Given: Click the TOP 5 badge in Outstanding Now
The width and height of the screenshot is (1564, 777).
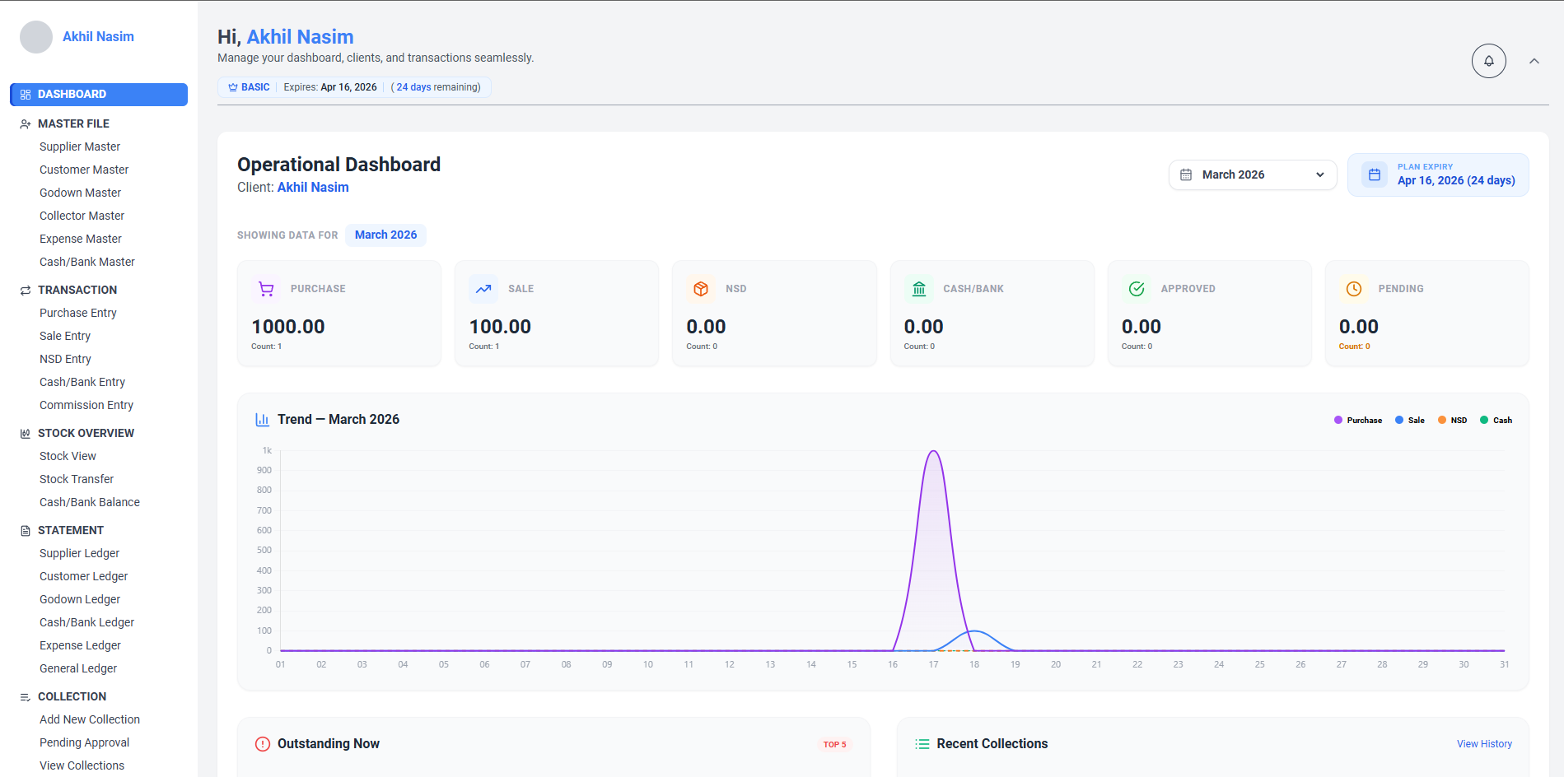Looking at the screenshot, I should (x=834, y=743).
